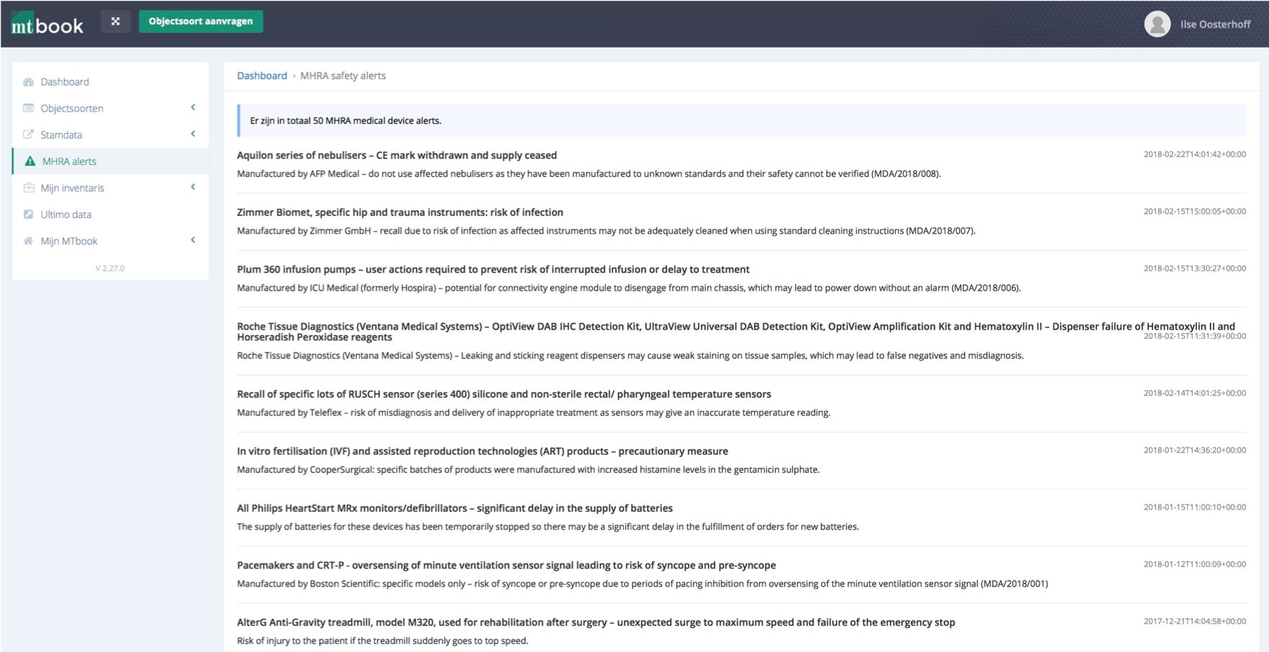Open Philips HeartStart MRx batteries alert
This screenshot has width=1269, height=652.
[455, 508]
